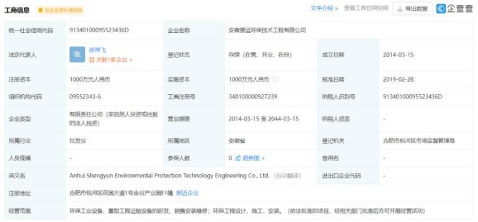The width and height of the screenshot is (478, 222).
Task: Select region value 安徽省
Action: [237, 141]
